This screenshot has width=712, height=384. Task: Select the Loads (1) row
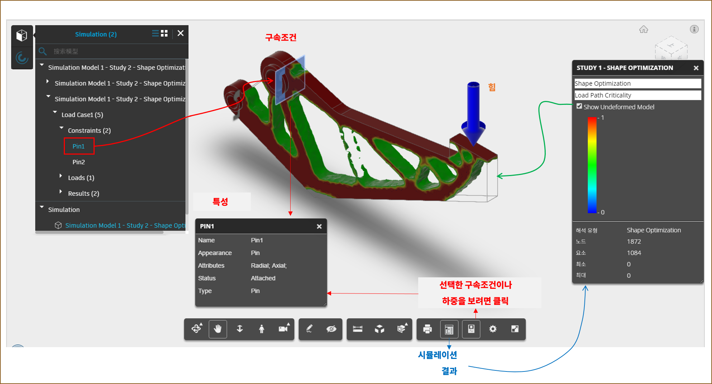click(81, 178)
